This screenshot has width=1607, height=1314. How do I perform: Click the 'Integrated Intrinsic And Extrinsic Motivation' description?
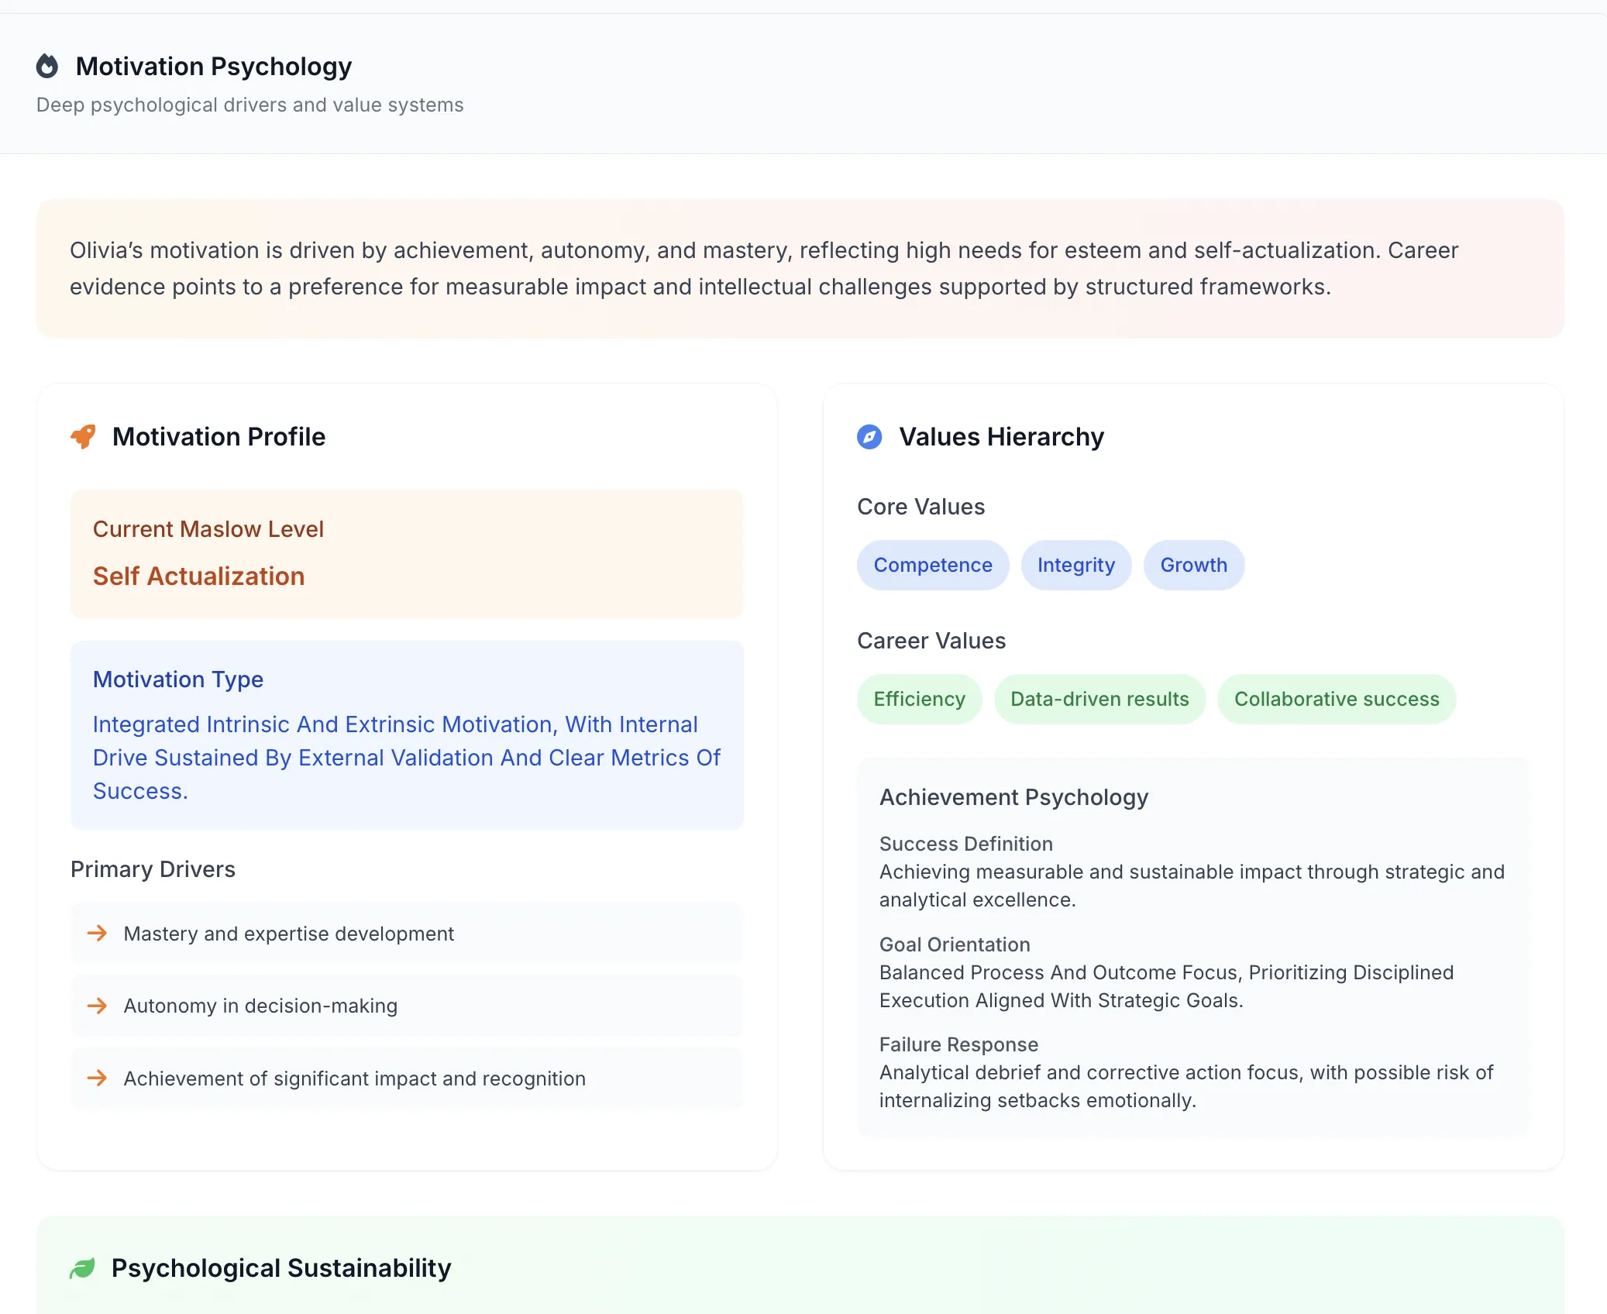(407, 758)
